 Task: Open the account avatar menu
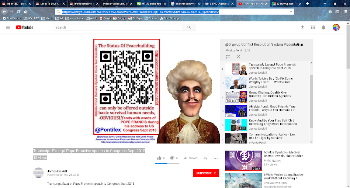(x=336, y=27)
